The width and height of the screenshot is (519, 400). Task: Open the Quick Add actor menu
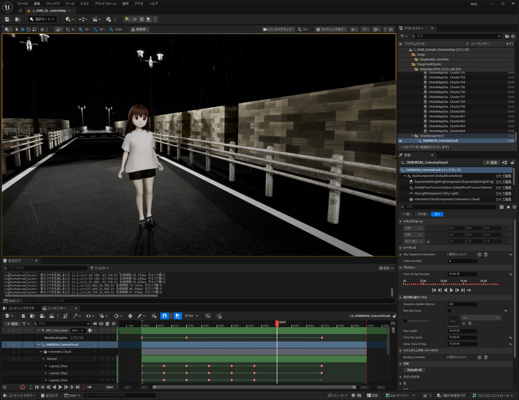pos(69,19)
